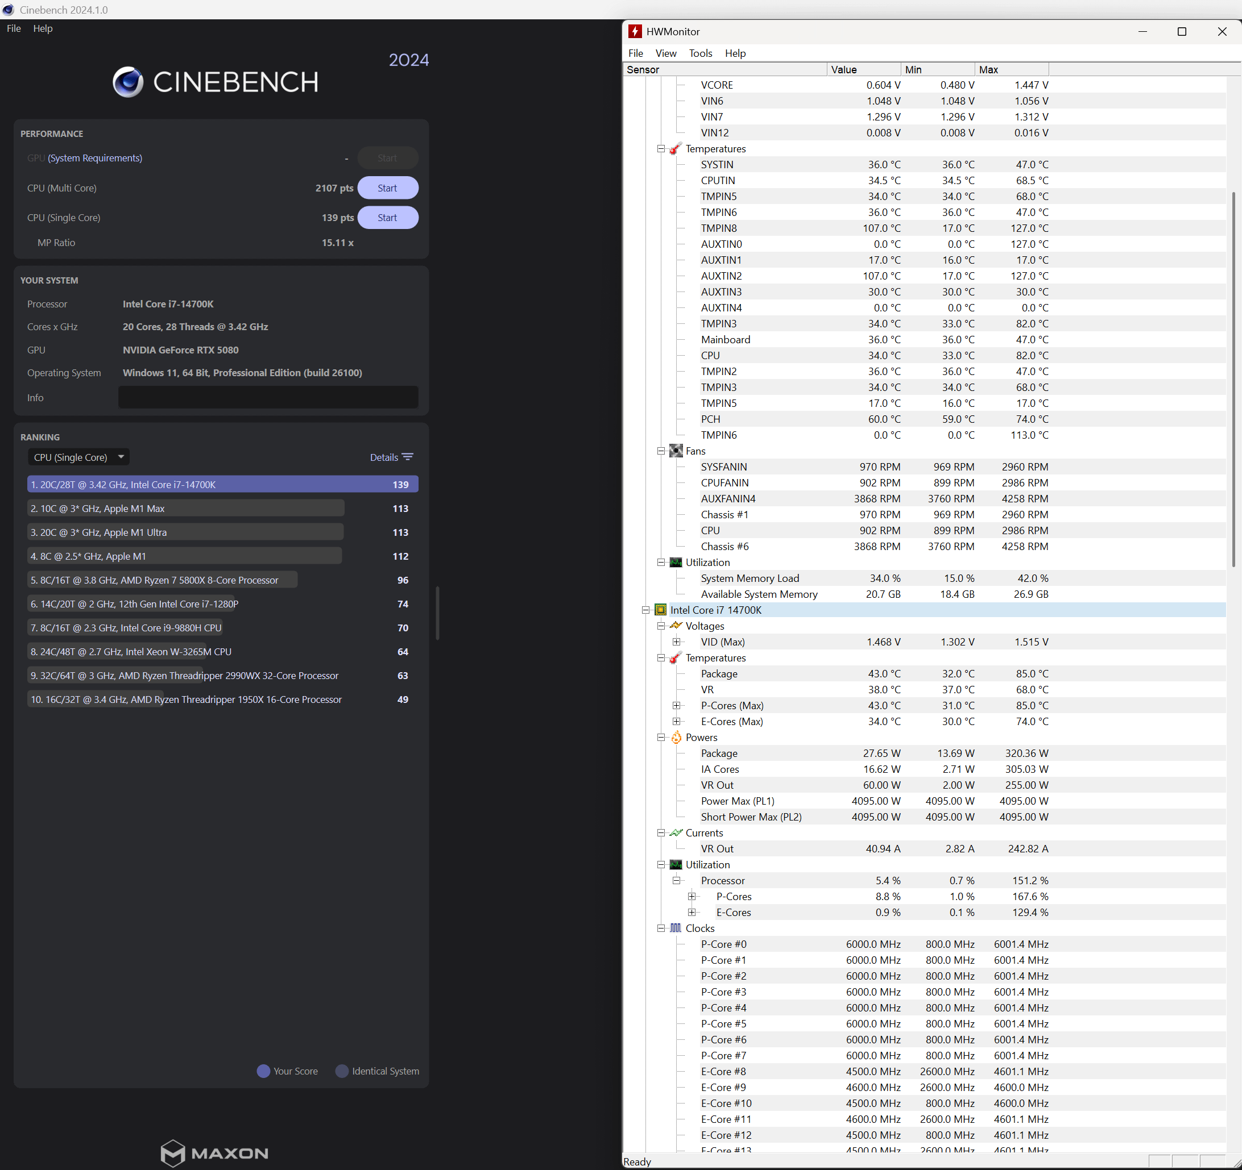Select the Apple M1 Ultra ranking row
The image size is (1242, 1170).
tap(223, 532)
